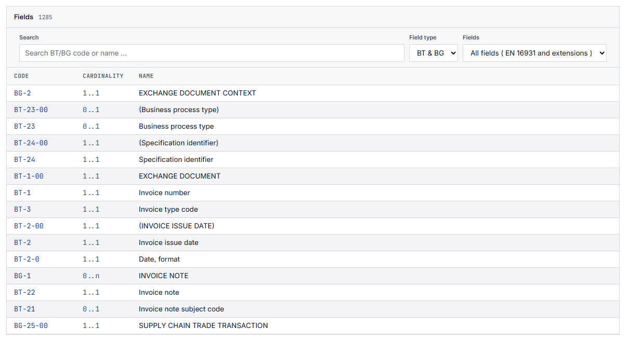The image size is (626, 341).
Task: Open the All fields EN 16931 dropdown
Action: point(534,53)
